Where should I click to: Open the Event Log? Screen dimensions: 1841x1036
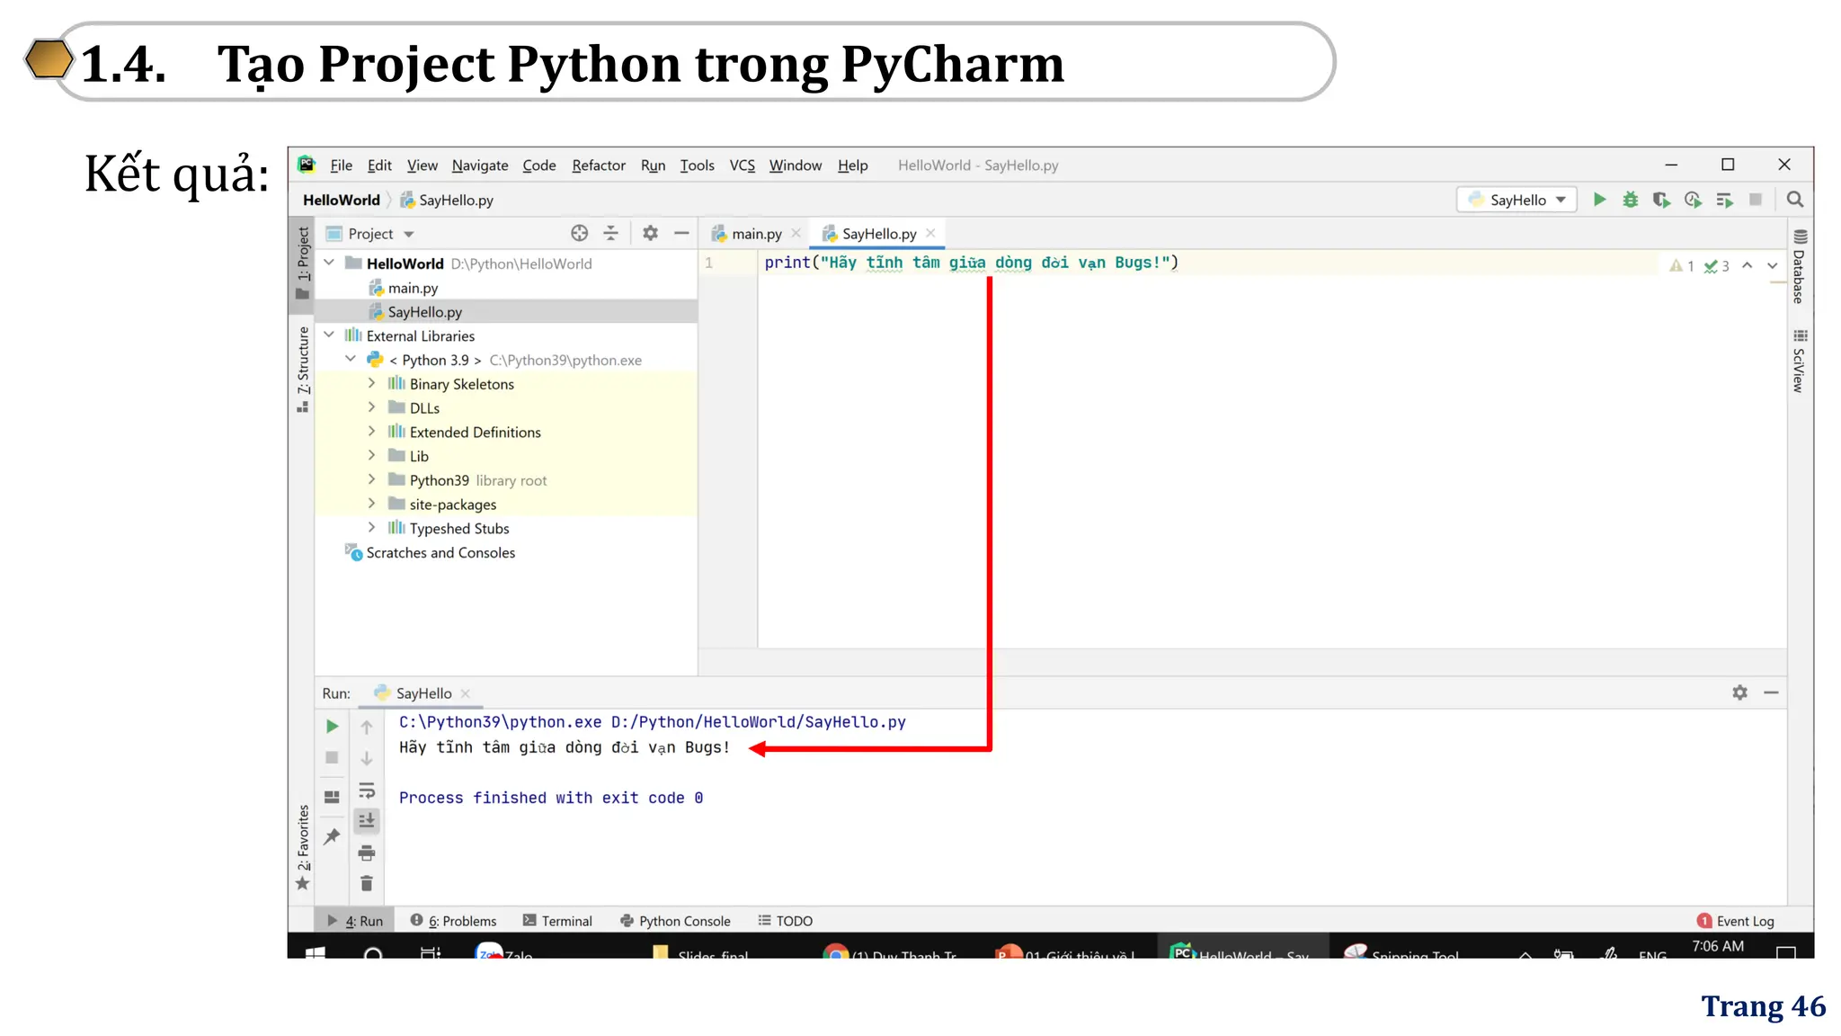pos(1735,921)
